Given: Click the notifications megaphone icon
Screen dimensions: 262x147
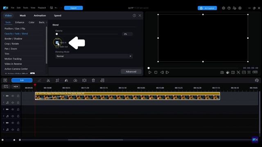Looking at the screenshot, I should point(235,8).
